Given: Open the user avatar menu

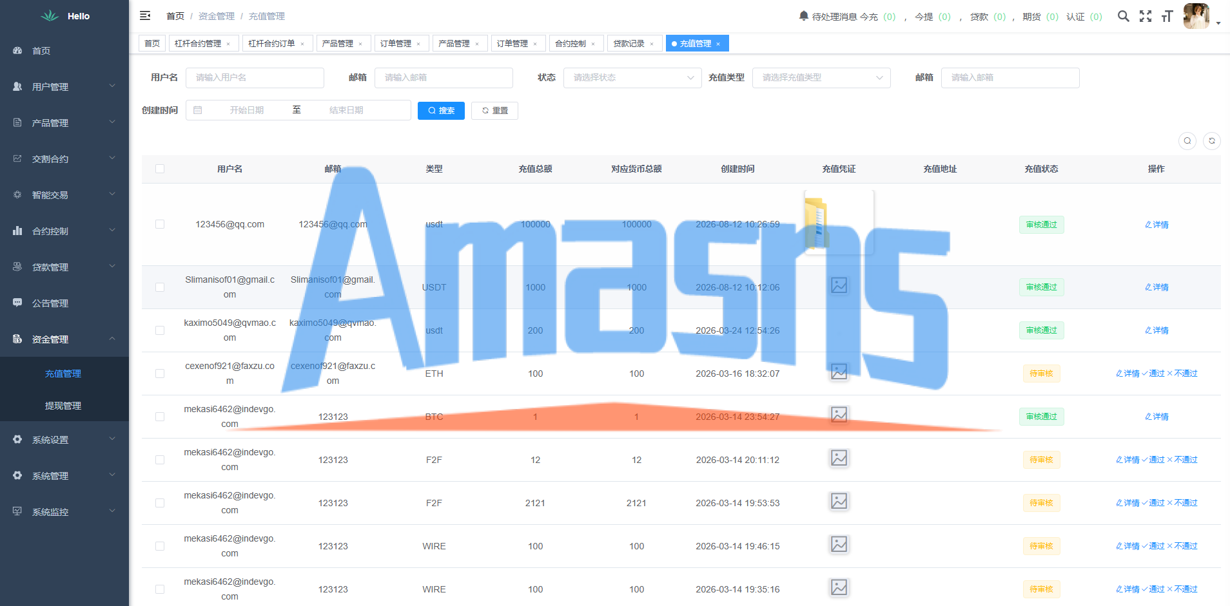Looking at the screenshot, I should [1196, 16].
